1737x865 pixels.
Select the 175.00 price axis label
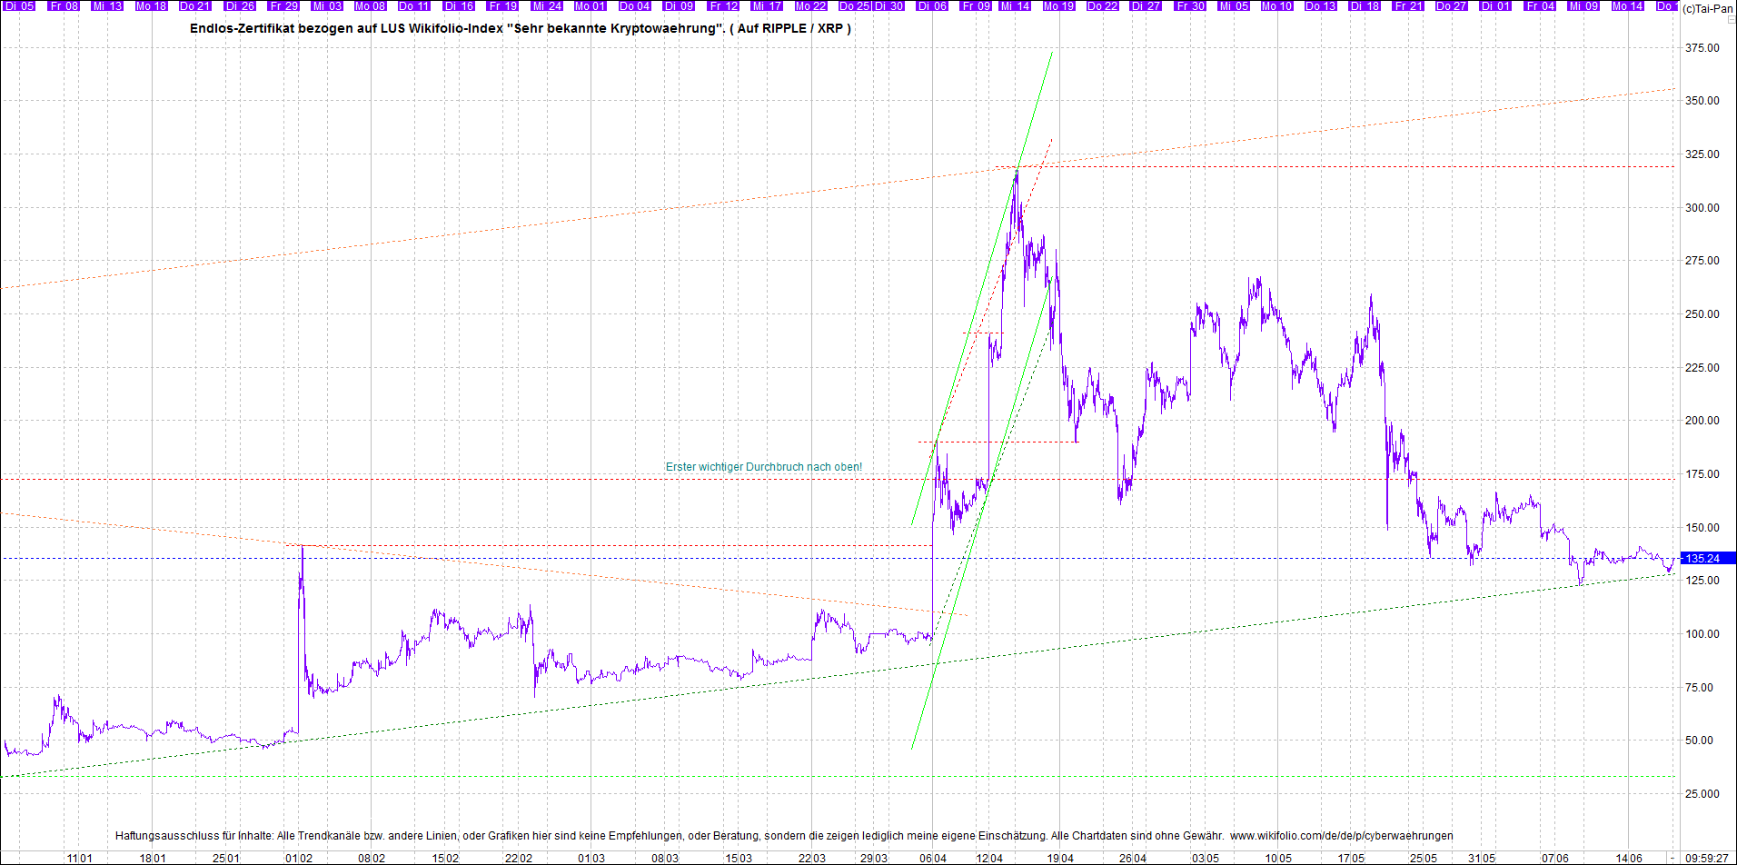click(x=1702, y=474)
